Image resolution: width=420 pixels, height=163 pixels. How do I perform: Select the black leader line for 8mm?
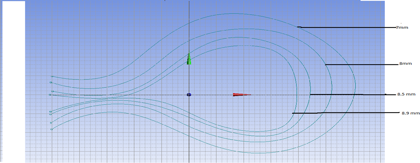point(359,65)
